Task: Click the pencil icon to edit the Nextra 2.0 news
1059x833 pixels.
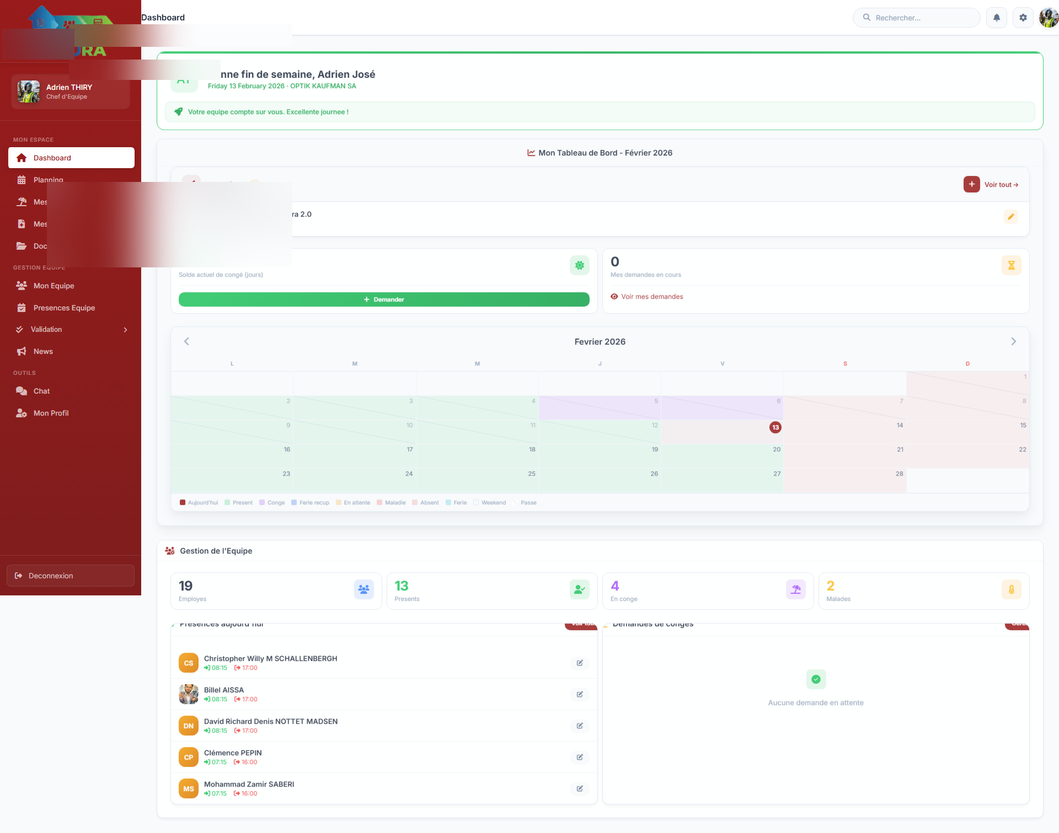Action: coord(1011,217)
